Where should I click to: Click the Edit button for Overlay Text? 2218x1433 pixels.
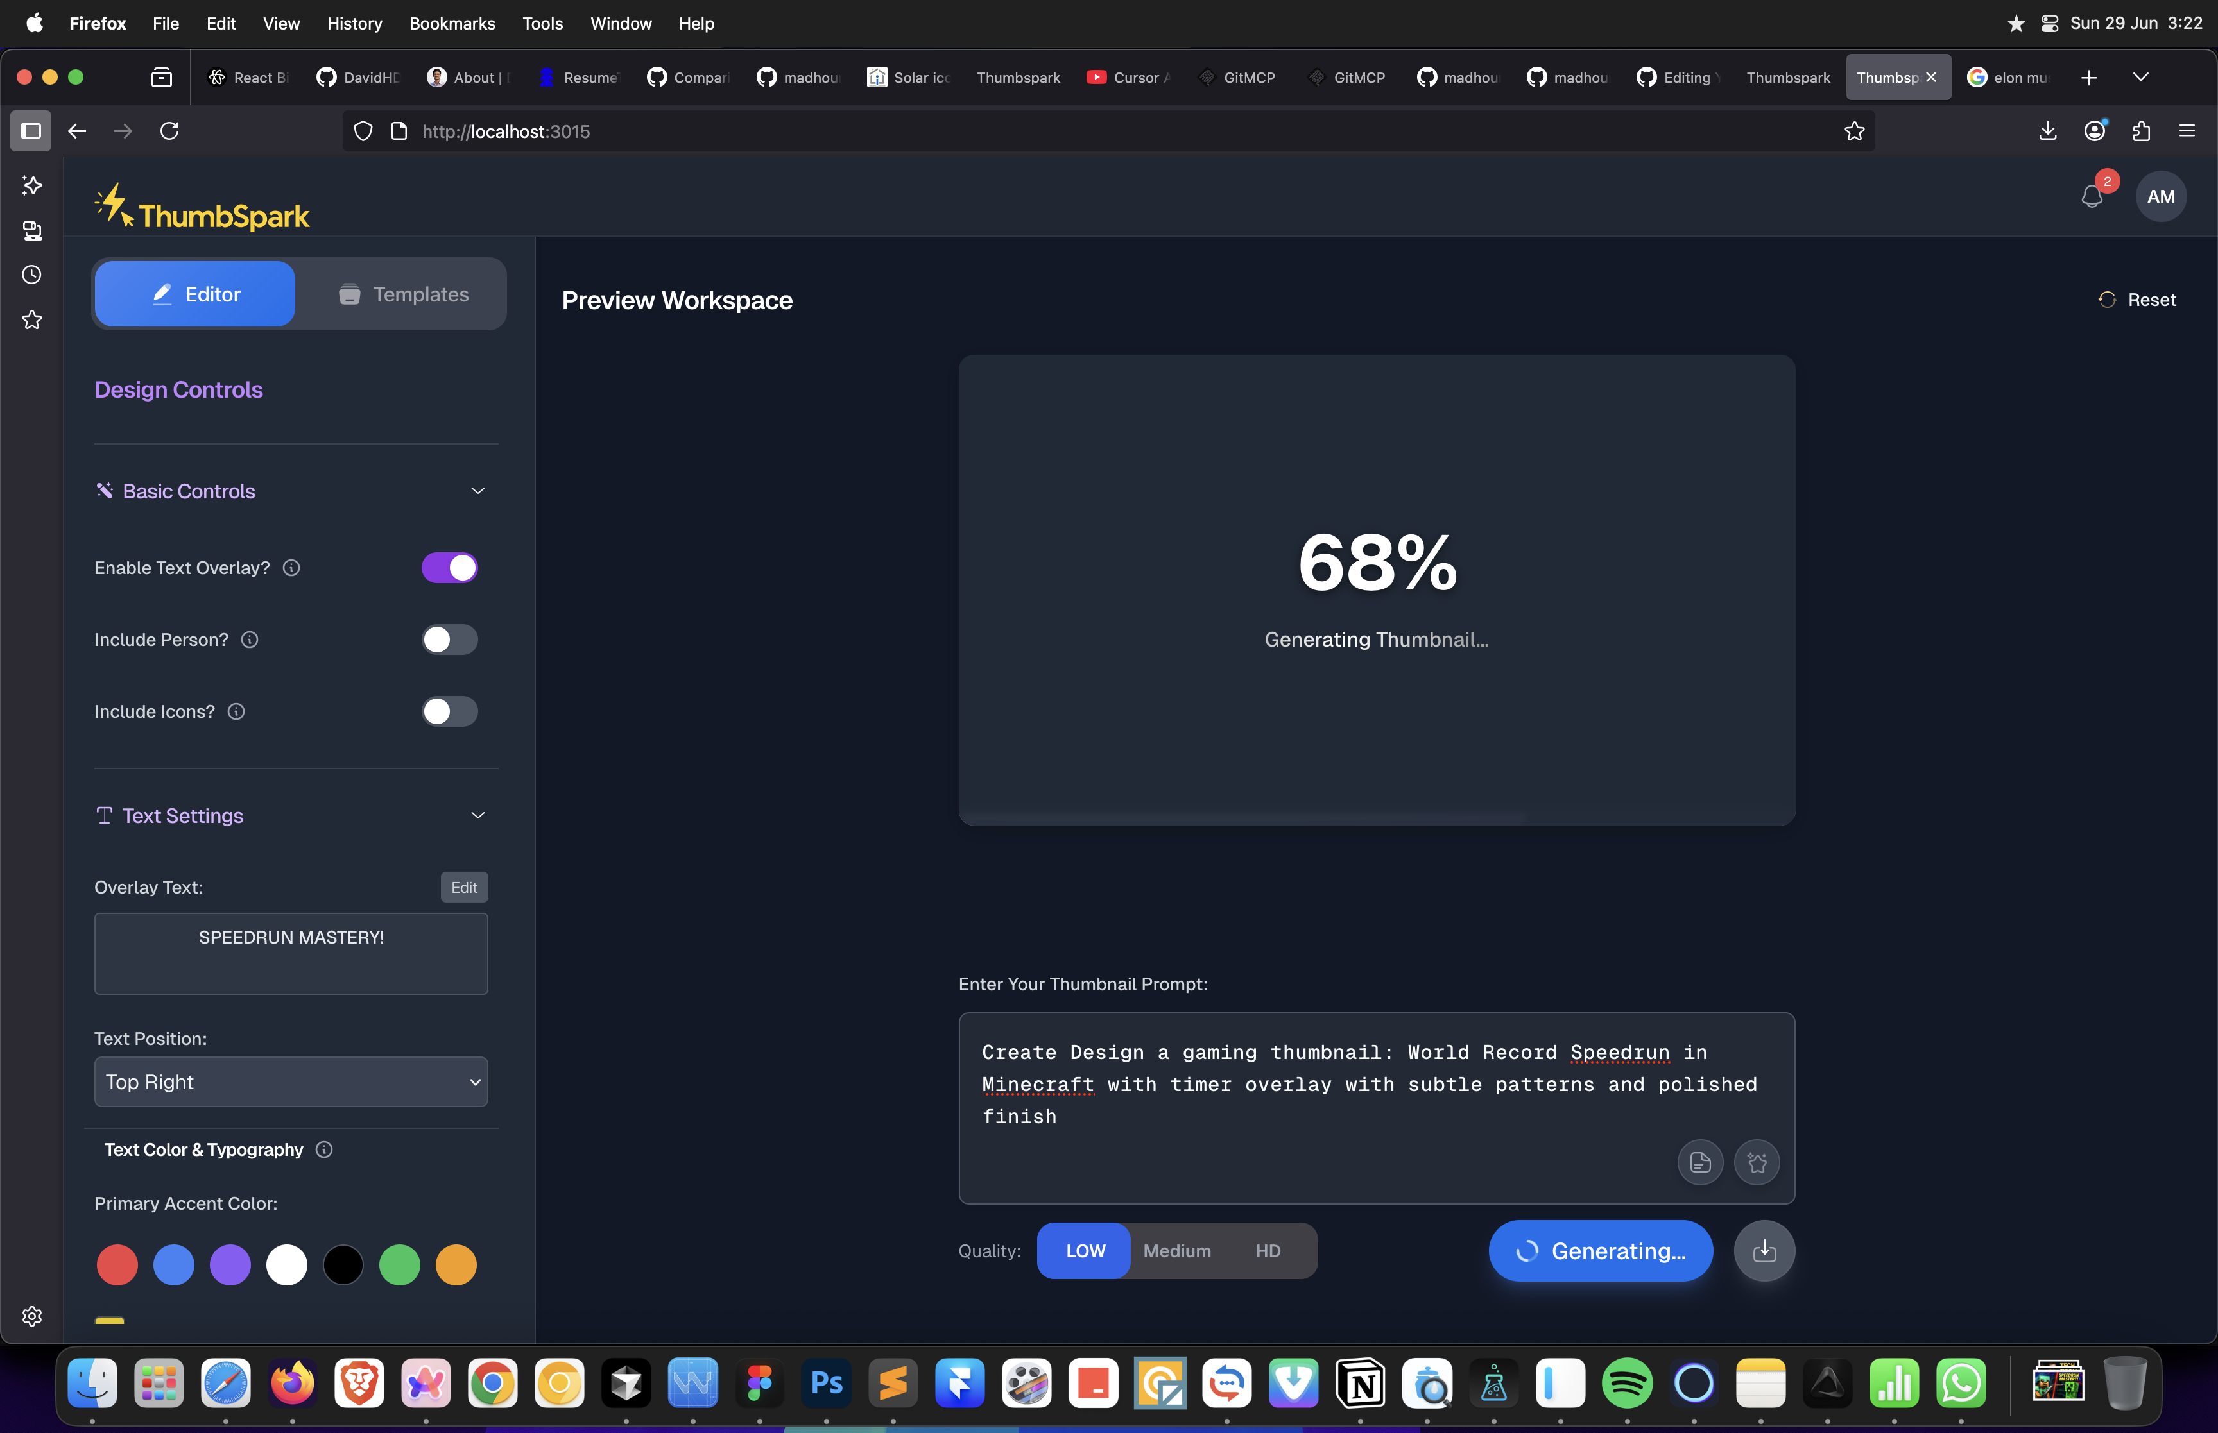click(463, 886)
